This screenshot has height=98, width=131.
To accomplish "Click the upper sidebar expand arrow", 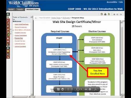I will coord(11,29).
